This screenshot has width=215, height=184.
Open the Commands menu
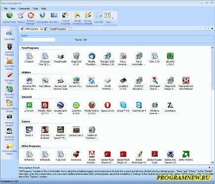[24, 8]
